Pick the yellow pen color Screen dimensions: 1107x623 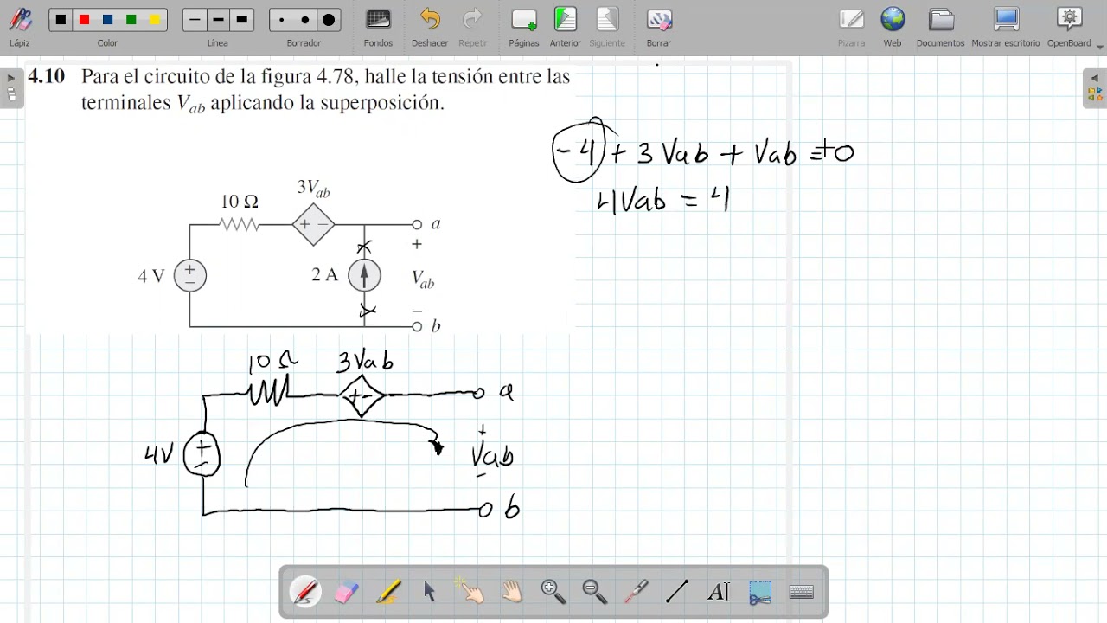(x=155, y=20)
